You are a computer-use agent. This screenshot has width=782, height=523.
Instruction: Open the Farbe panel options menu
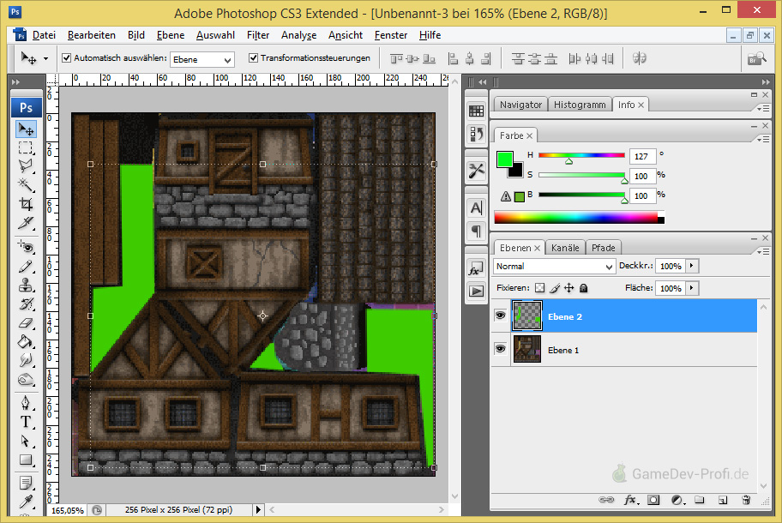763,139
